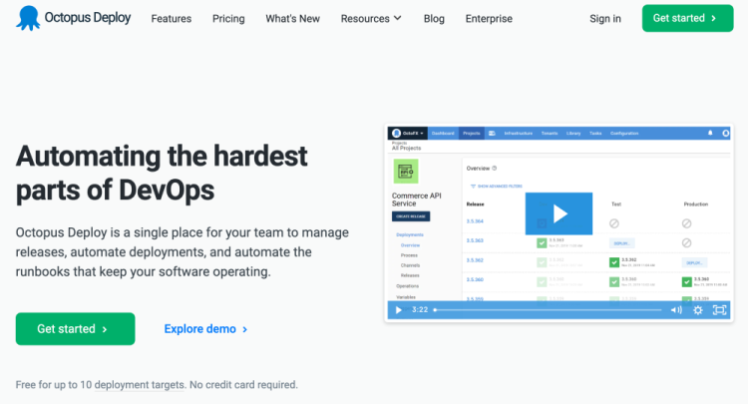This screenshot has width=748, height=404.
Task: Seek along the video progress bar
Action: [x=548, y=310]
